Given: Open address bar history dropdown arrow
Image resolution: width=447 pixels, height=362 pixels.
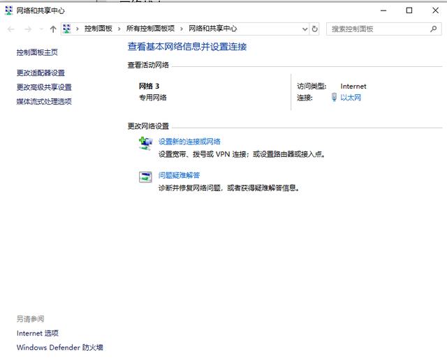Looking at the screenshot, I should [305, 29].
